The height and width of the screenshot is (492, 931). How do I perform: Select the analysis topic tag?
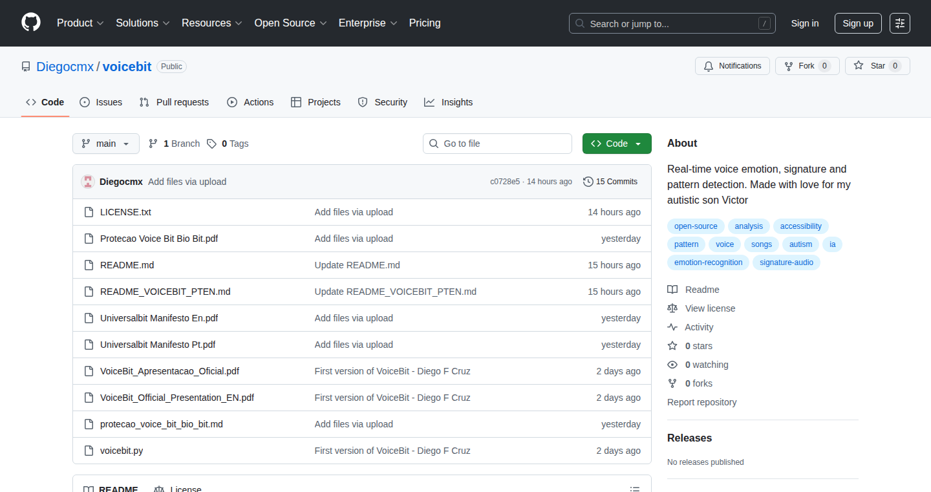coord(749,226)
